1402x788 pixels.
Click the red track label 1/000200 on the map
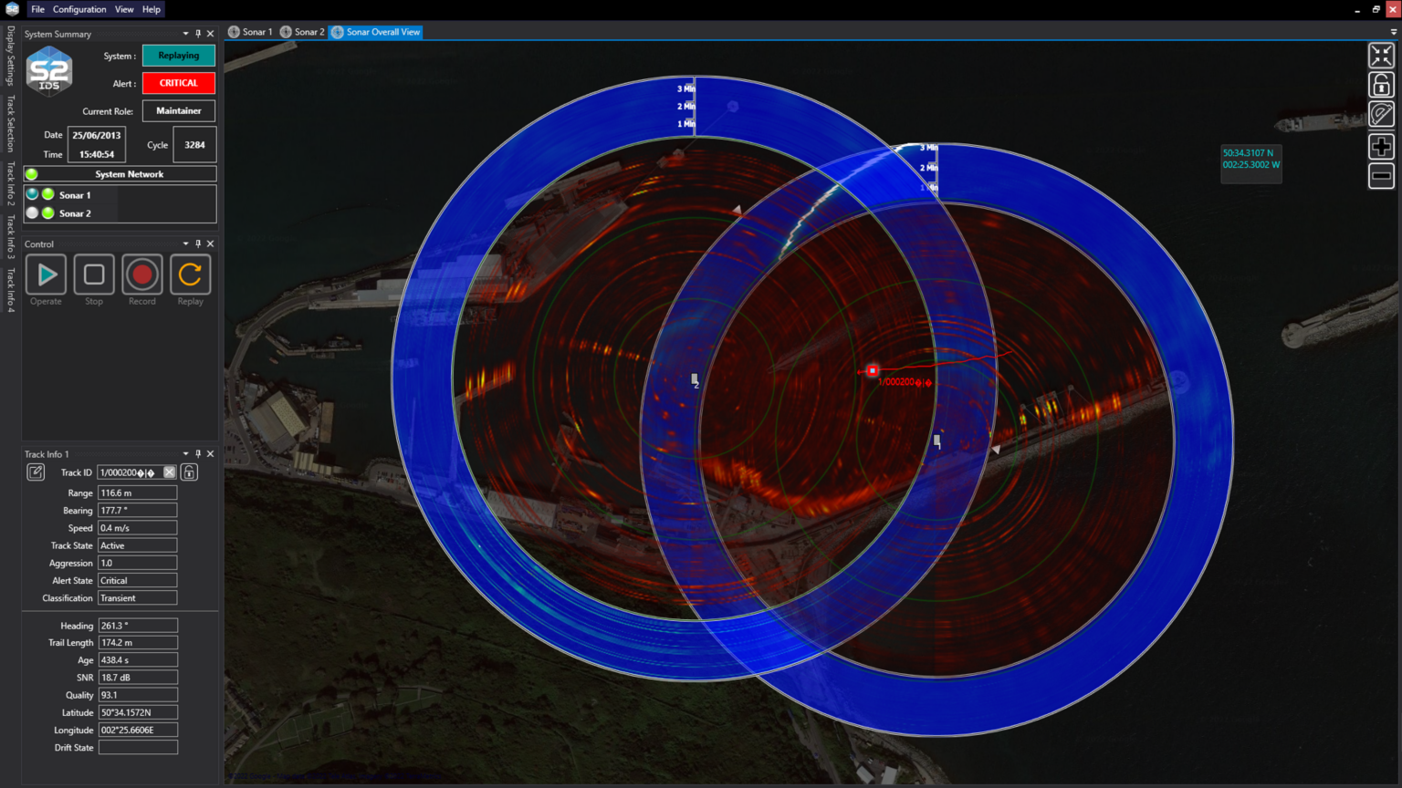pos(905,382)
